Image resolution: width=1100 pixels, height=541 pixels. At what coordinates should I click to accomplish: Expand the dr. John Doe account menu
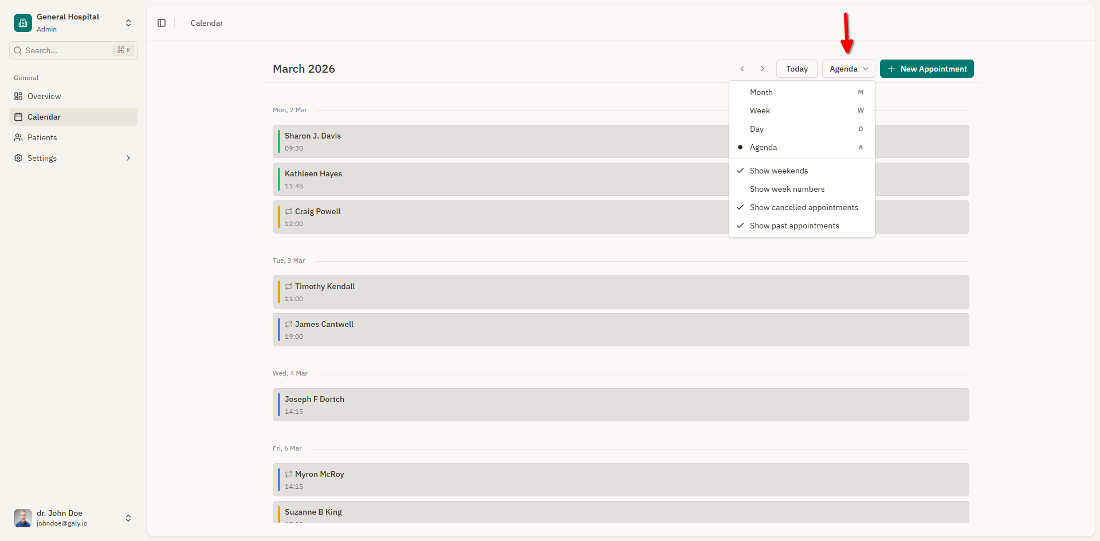[x=128, y=518]
